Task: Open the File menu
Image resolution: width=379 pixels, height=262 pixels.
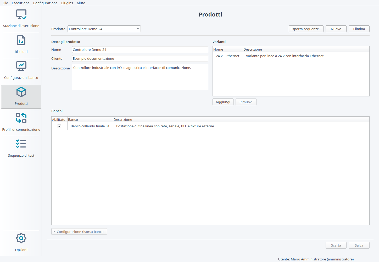Action: coord(5,3)
